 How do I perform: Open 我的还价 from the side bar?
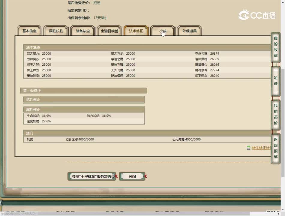pos(275,115)
